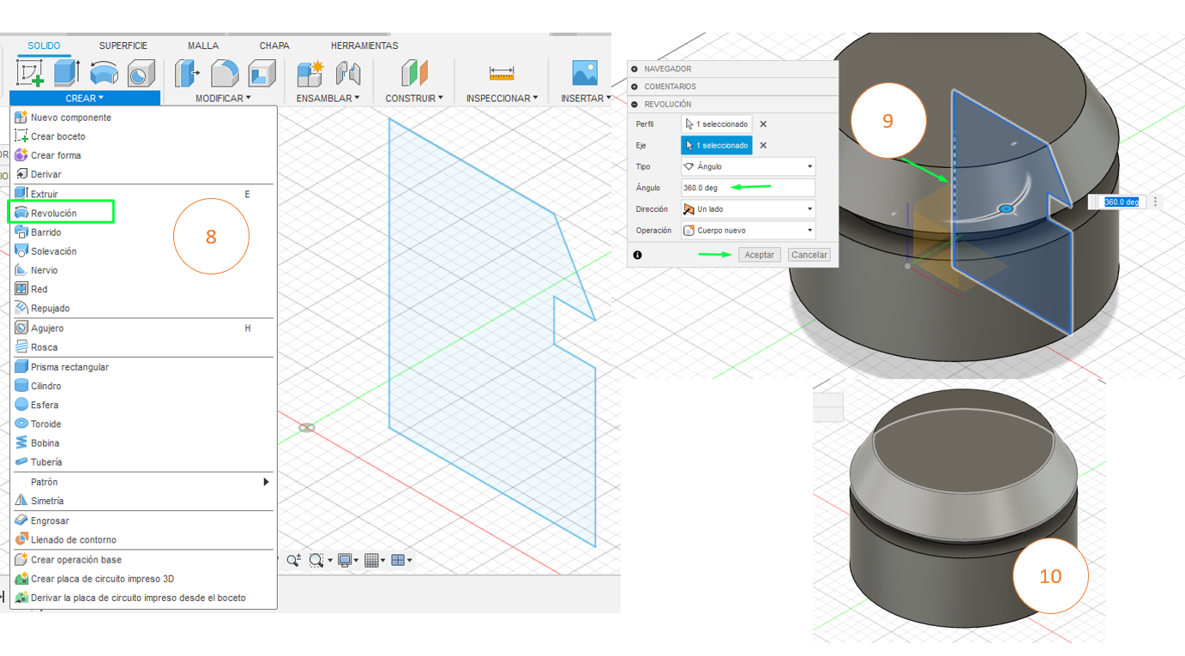Viewport: 1185px width, 656px height.
Task: Switch to the HERRAMIENTAS tab
Action: 364,45
